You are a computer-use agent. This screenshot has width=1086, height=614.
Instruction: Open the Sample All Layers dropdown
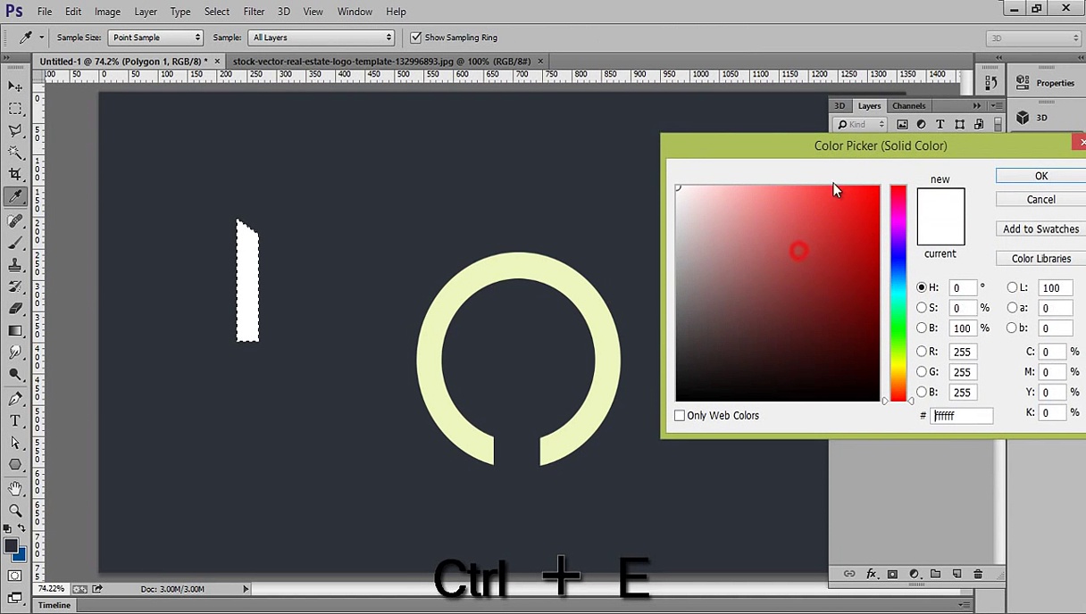tap(322, 37)
